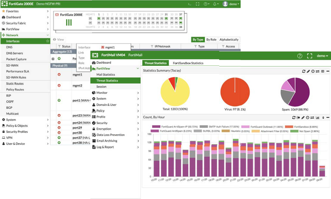The width and height of the screenshot is (331, 199).
Task: Switch to Threat Statistics tab
Action: coord(155,63)
